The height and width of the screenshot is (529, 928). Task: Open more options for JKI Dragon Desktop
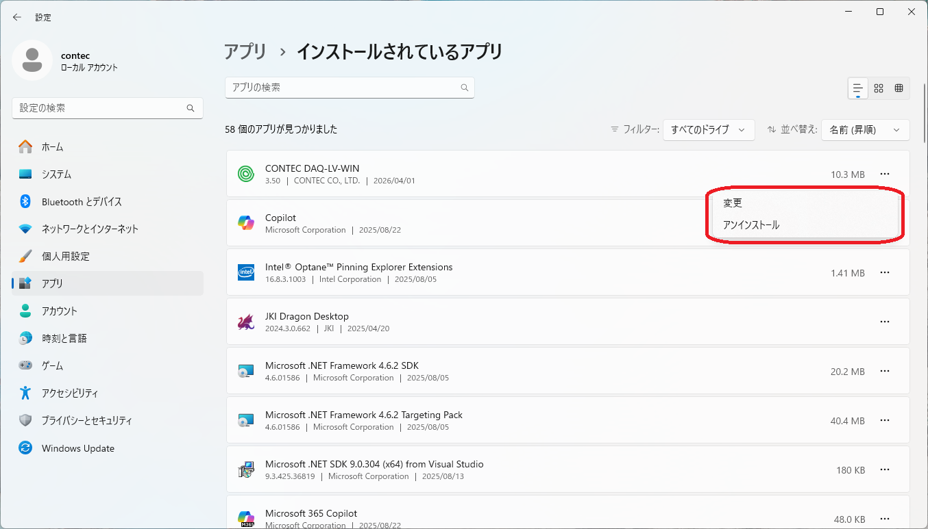[885, 322]
